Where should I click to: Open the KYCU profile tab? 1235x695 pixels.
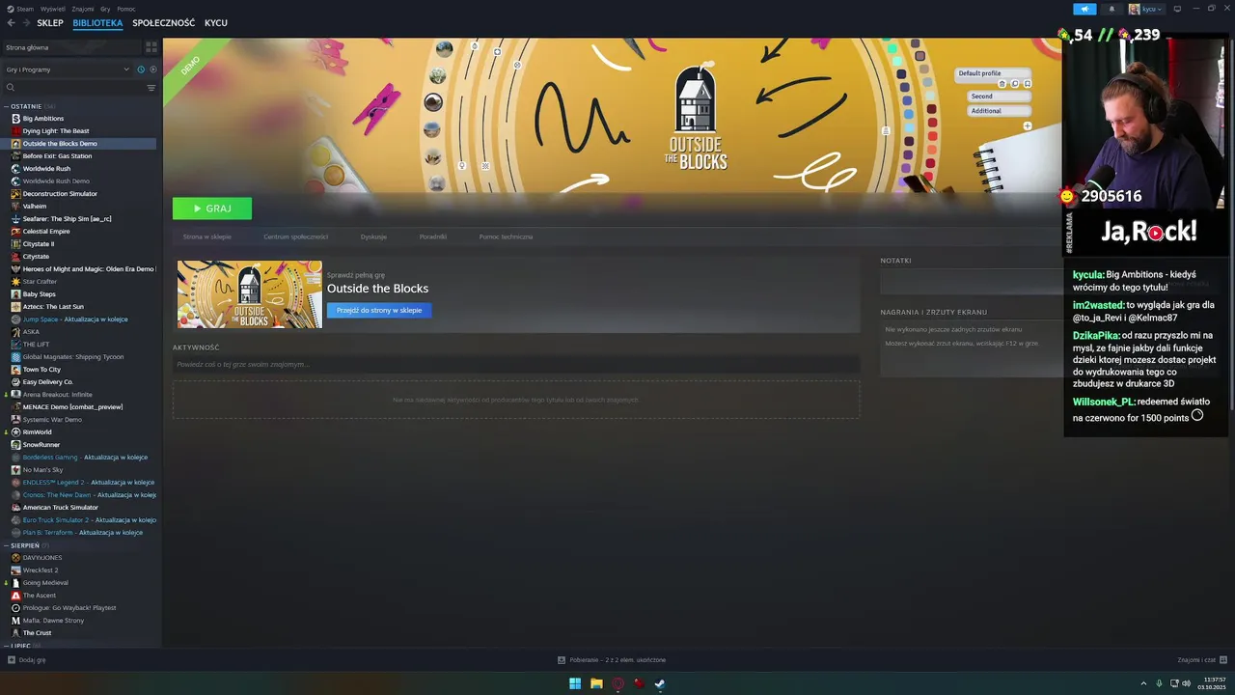[216, 22]
